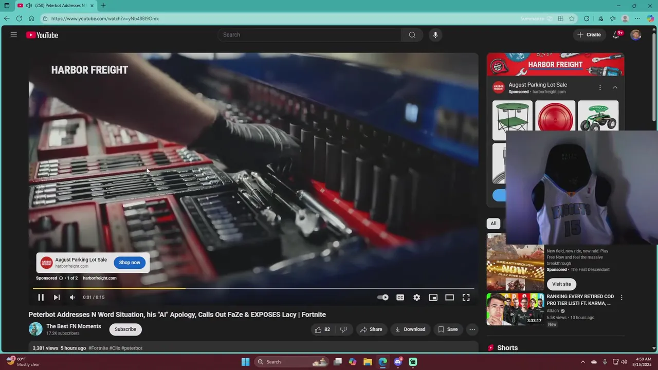This screenshot has width=658, height=370.
Task: Subscribe to The Best FN Moments
Action: [125, 329]
